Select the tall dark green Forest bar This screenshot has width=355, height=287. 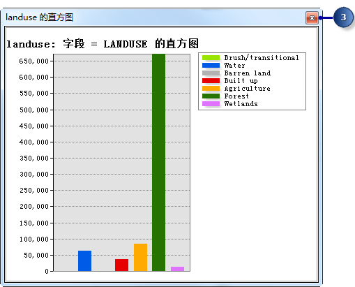click(158, 163)
